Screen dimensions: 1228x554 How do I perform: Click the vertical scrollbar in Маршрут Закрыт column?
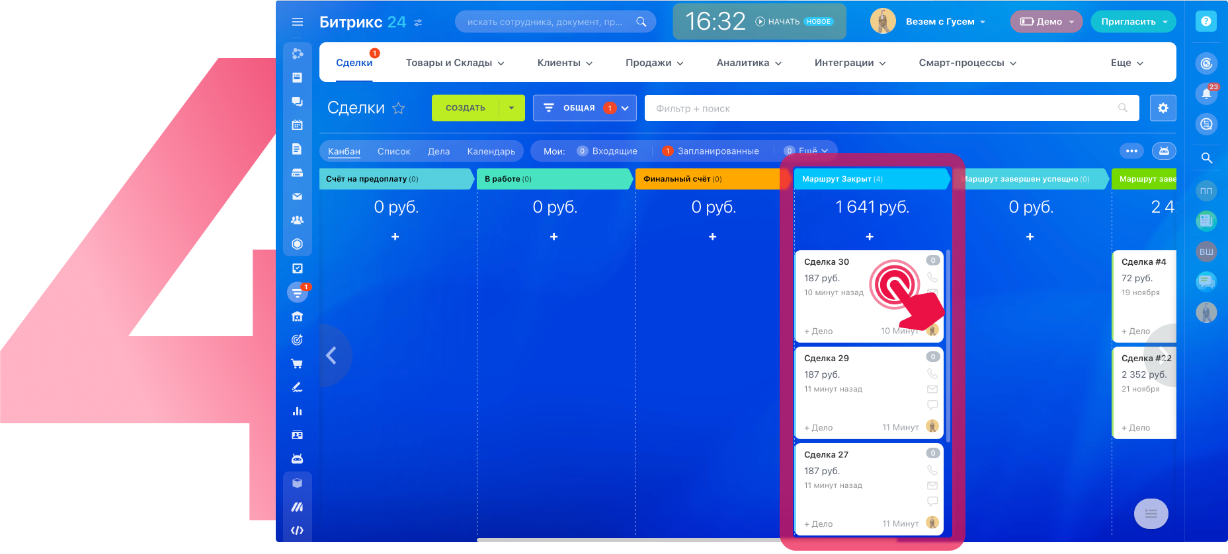click(948, 346)
